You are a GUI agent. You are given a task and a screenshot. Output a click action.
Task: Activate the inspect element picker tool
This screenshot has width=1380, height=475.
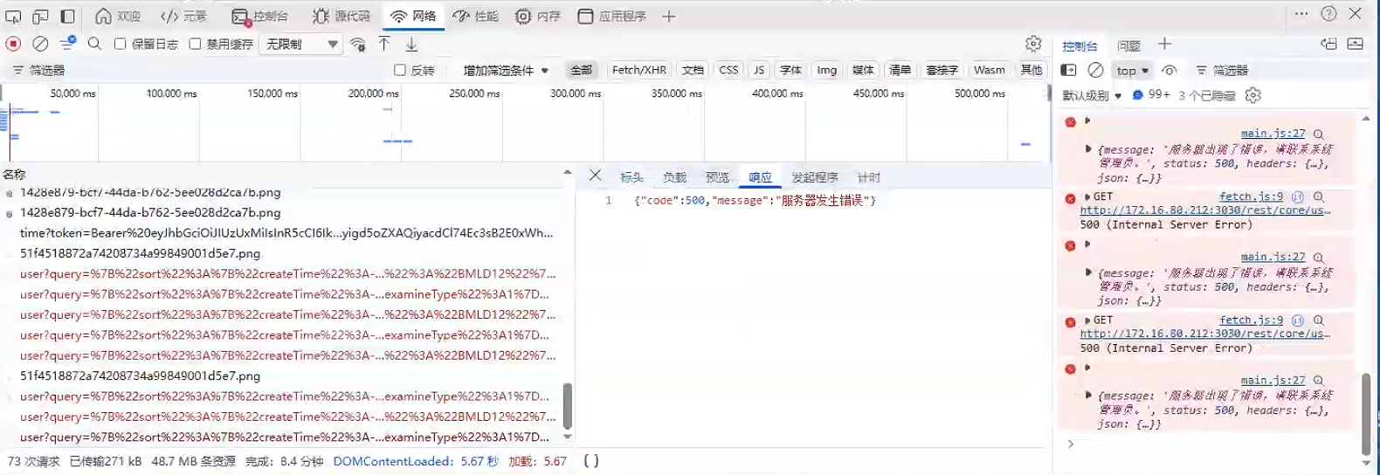point(13,16)
